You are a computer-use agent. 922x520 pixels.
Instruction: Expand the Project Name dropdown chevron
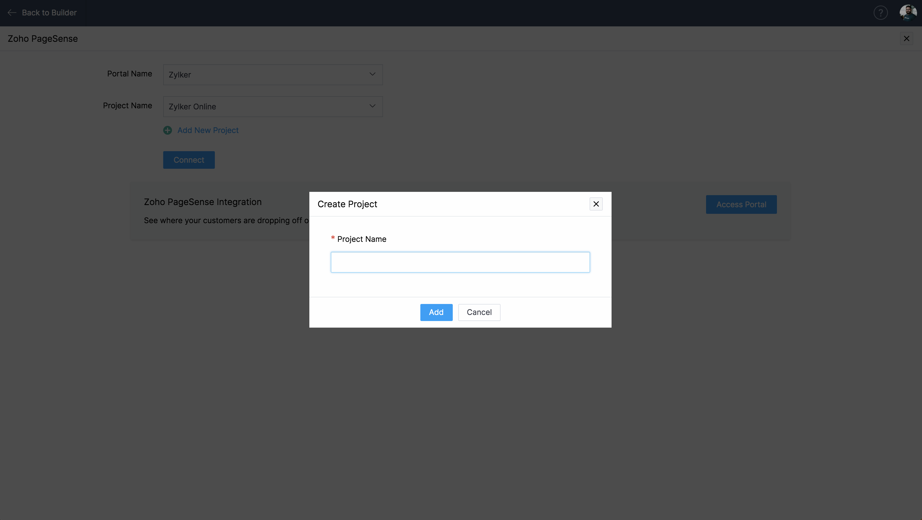coord(372,106)
